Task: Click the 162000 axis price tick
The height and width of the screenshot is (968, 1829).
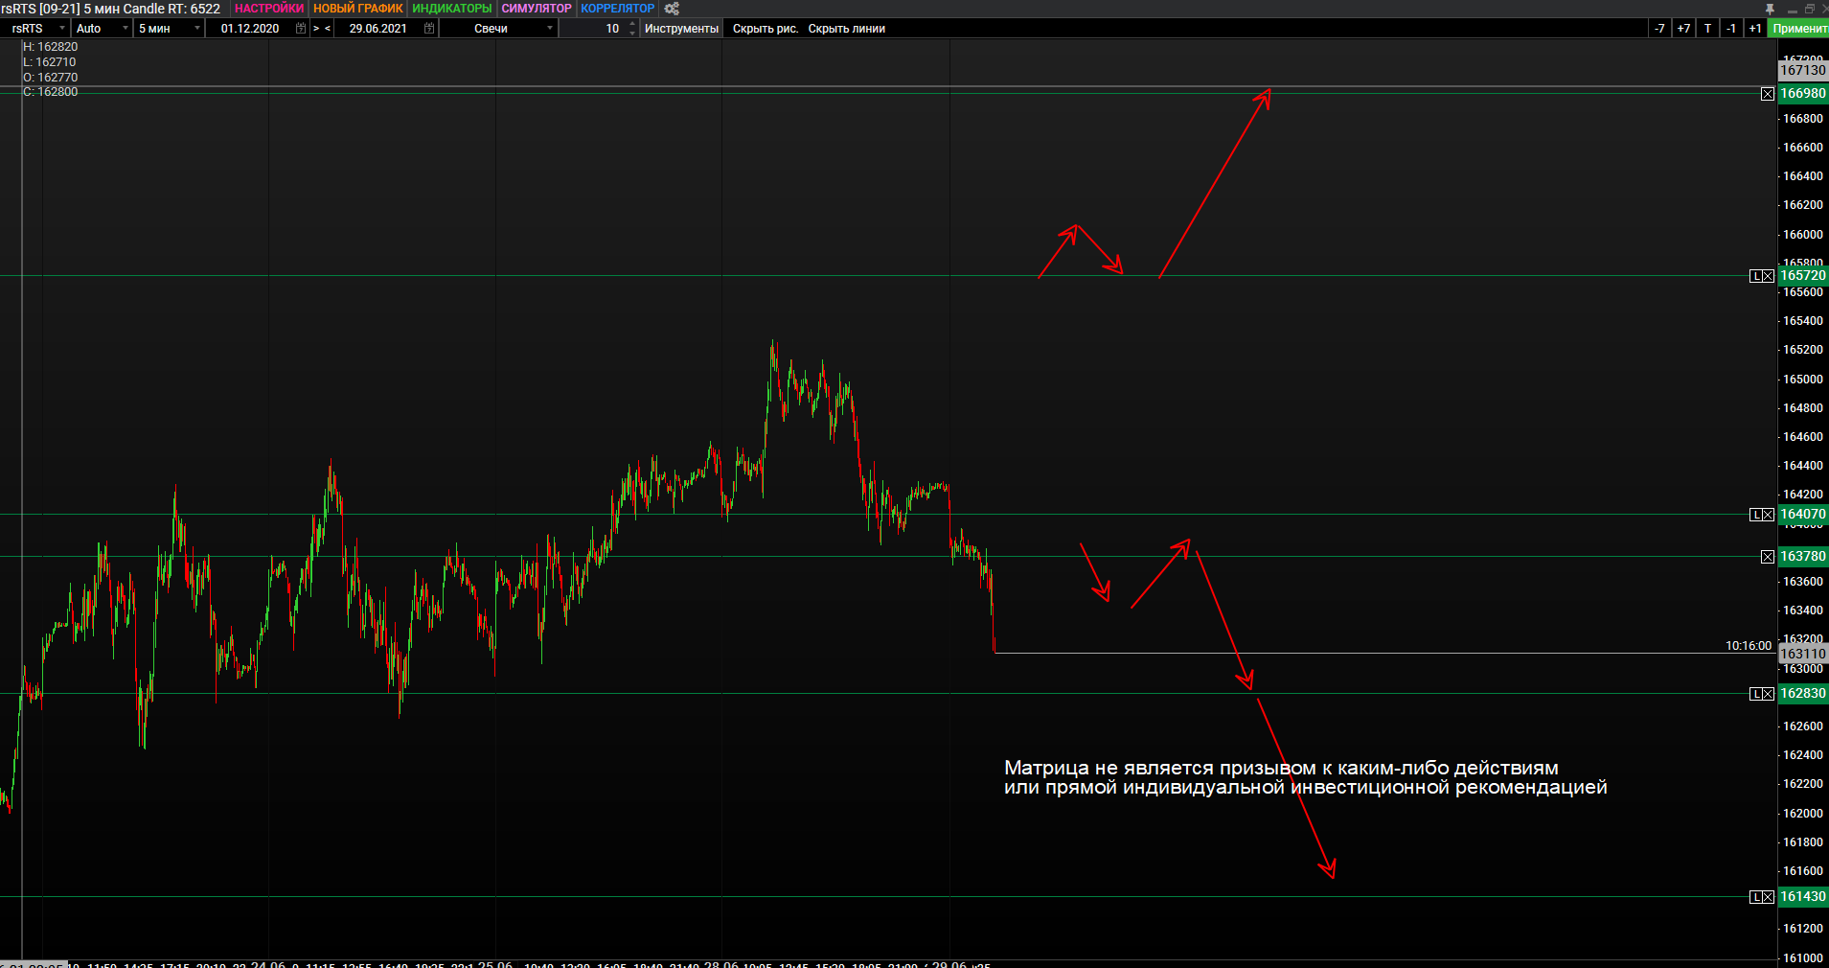Action: click(x=1803, y=814)
